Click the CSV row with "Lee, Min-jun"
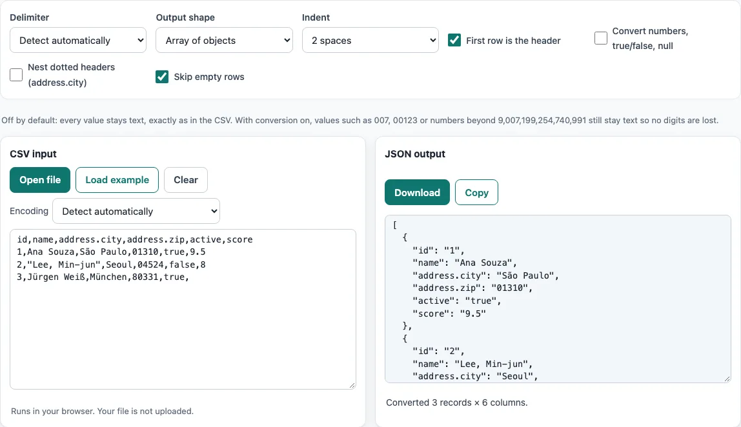Viewport: 741px width, 427px height. pos(111,264)
